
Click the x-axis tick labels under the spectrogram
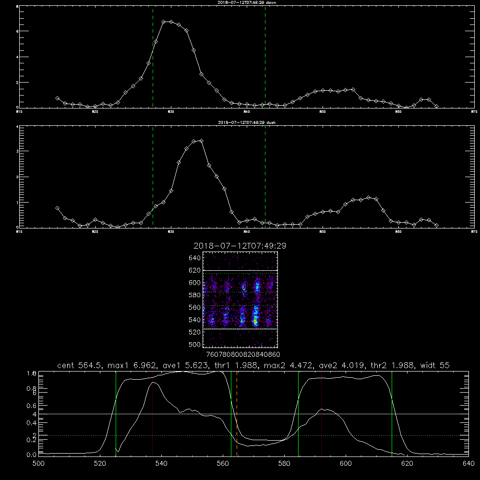coord(243,354)
